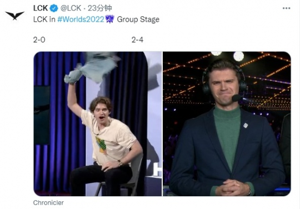Click the 23分钟 timestamp
This screenshot has height=209, width=300.
pos(99,8)
